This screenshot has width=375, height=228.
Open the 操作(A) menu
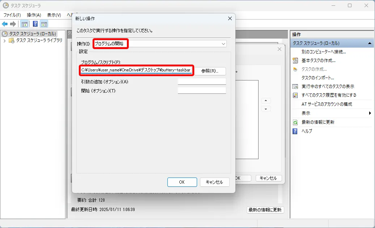34,15
